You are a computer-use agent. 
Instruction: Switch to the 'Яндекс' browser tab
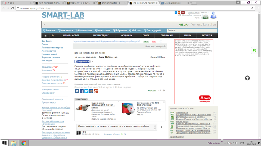(17, 3)
